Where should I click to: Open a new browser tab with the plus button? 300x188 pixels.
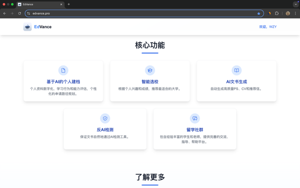pyautogui.click(x=68, y=4)
